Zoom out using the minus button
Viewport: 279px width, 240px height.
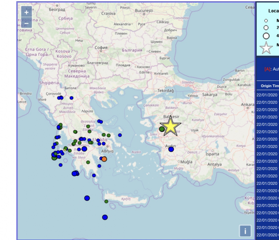[26, 23]
